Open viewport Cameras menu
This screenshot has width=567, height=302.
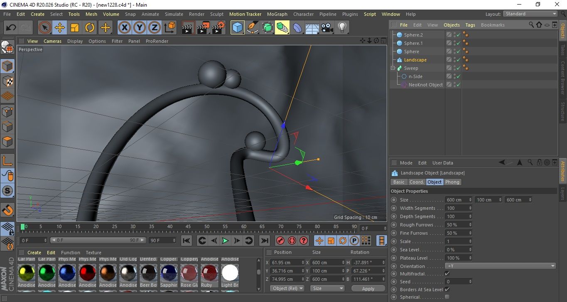52,41
